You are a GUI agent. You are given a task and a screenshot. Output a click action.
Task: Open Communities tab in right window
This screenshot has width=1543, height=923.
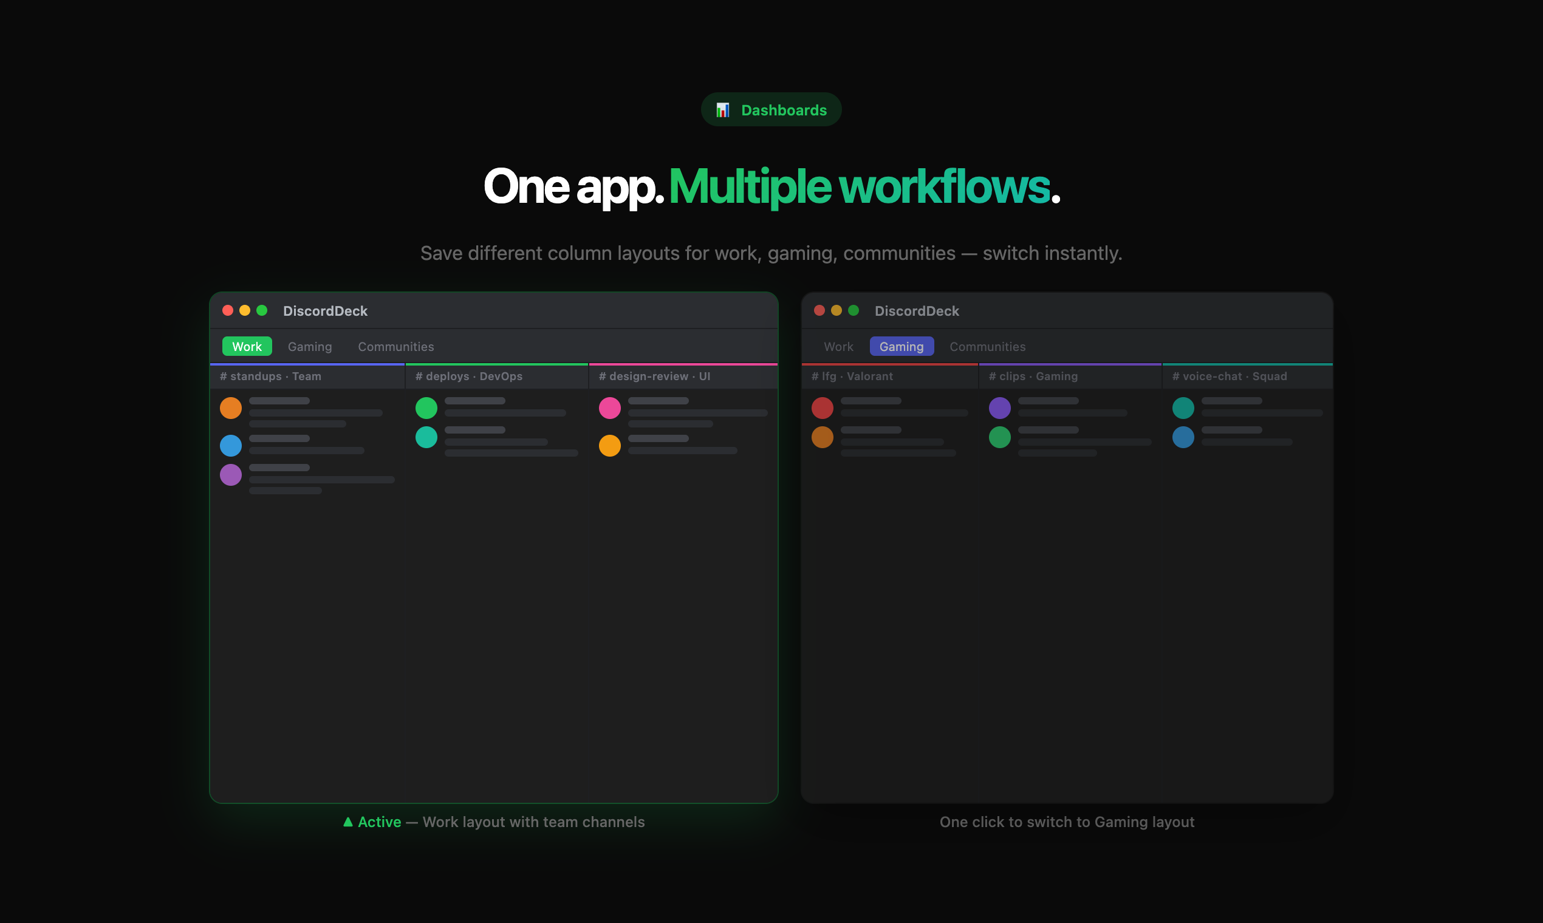point(987,347)
